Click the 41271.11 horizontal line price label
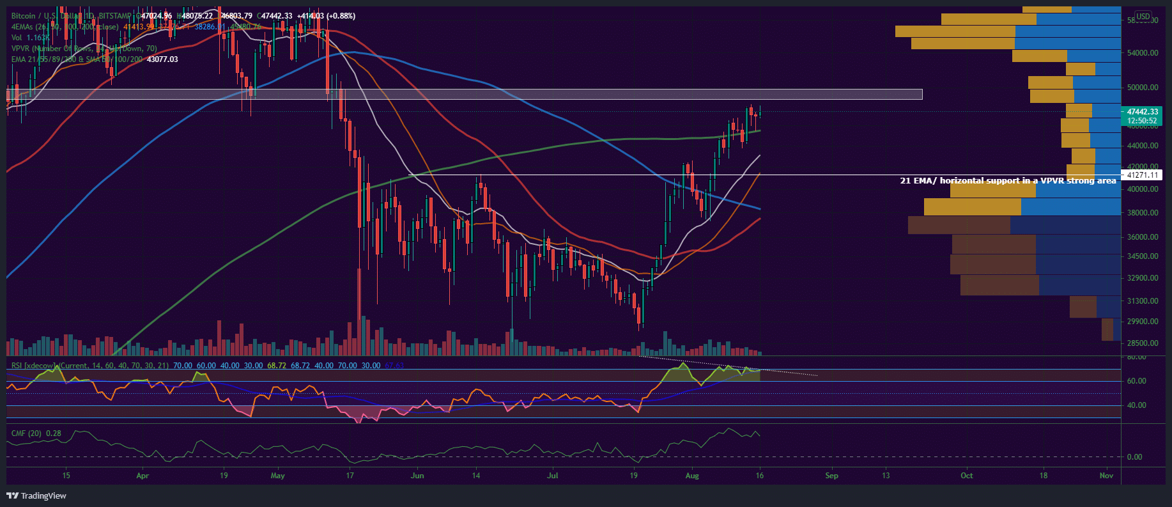The width and height of the screenshot is (1172, 507). [x=1142, y=175]
